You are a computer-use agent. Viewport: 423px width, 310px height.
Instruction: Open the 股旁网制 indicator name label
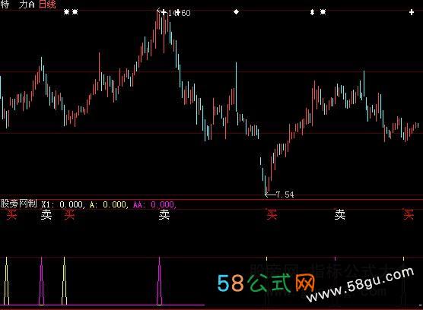pos(18,204)
